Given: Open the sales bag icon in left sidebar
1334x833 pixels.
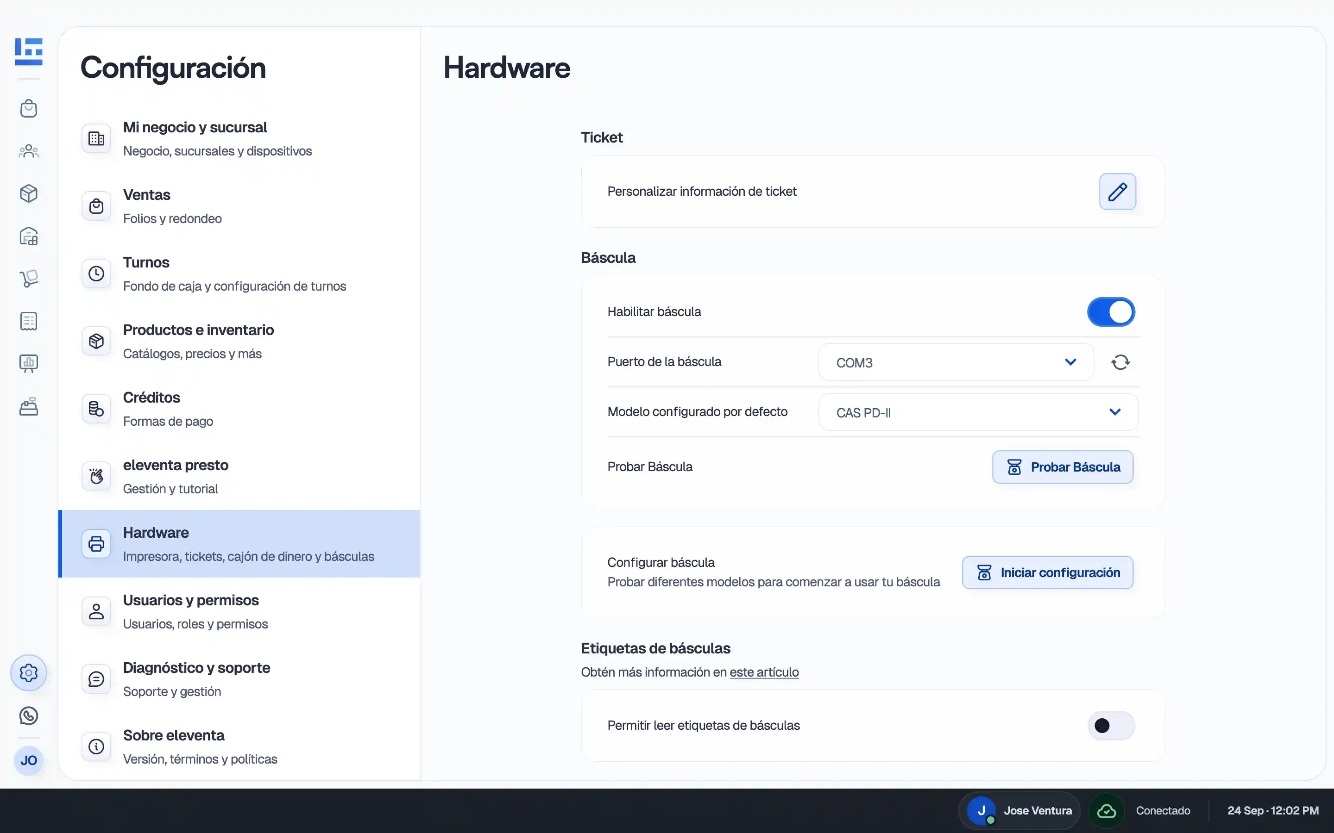Looking at the screenshot, I should tap(29, 108).
